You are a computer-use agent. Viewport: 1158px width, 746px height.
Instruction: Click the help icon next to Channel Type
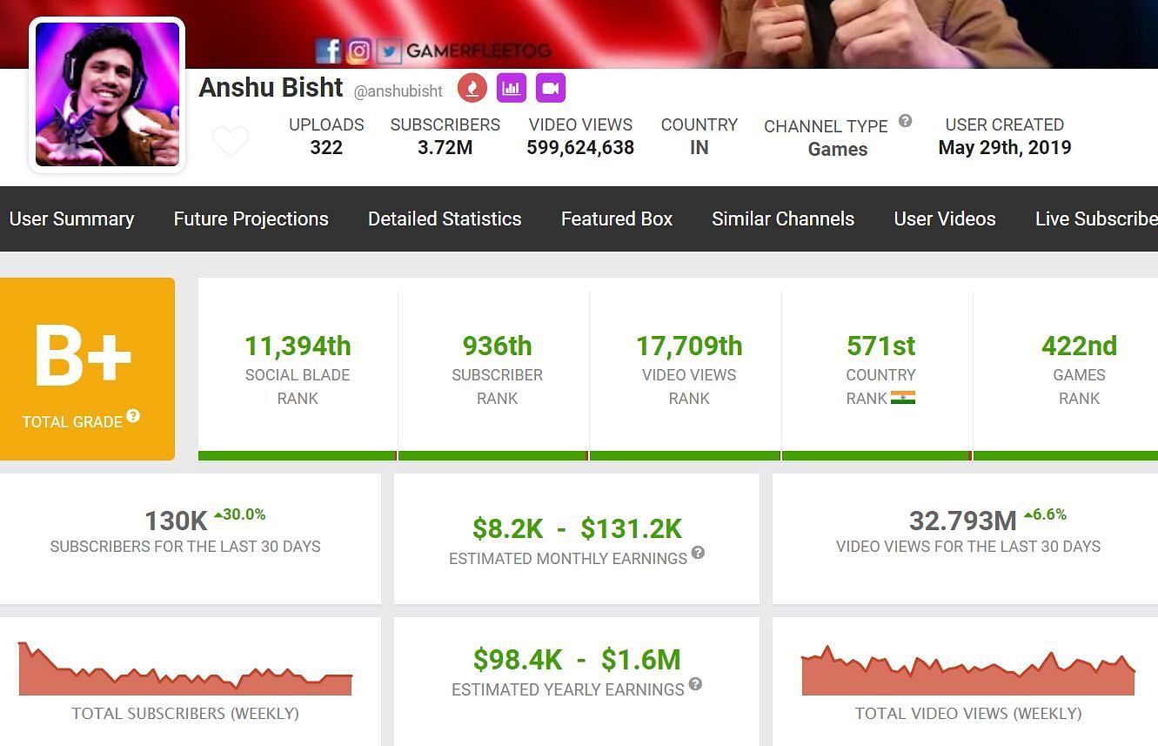(x=905, y=121)
